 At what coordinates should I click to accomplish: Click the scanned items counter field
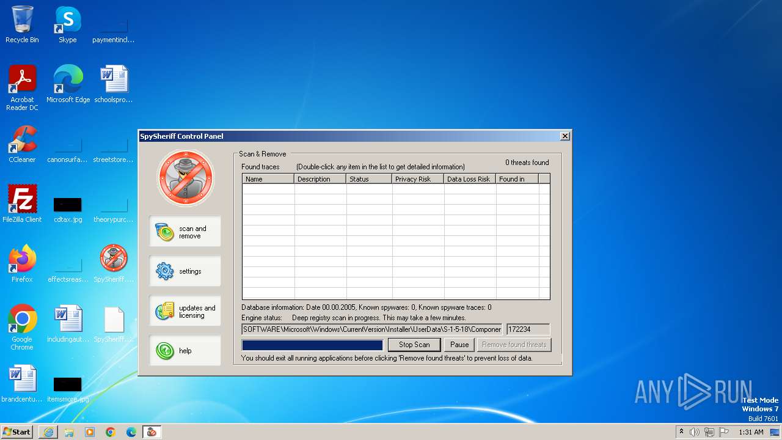[x=528, y=329]
